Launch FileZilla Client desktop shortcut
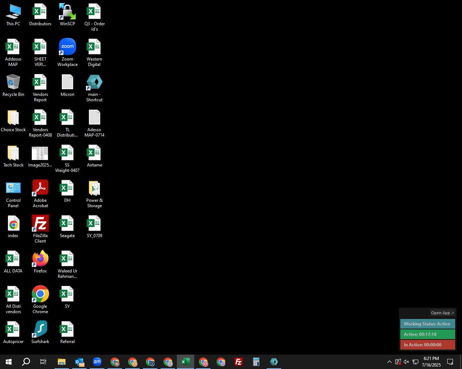The width and height of the screenshot is (462, 369). click(x=40, y=230)
